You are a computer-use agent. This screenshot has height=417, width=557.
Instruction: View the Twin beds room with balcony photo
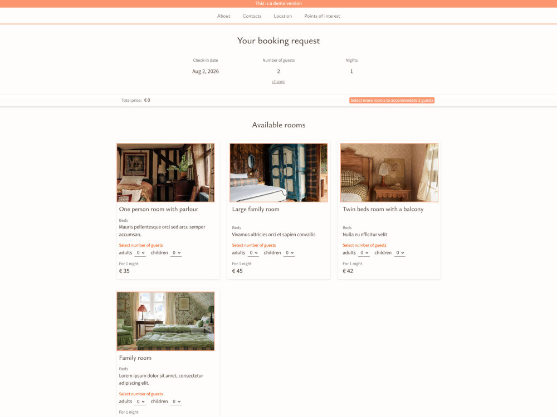point(389,173)
